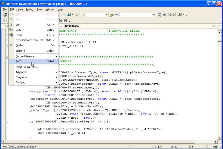The width and height of the screenshot is (223, 149).
Task: Click the empty solution configuration box
Action: tap(95, 15)
